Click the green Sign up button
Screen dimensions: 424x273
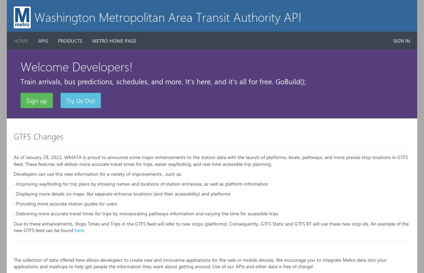37,101
